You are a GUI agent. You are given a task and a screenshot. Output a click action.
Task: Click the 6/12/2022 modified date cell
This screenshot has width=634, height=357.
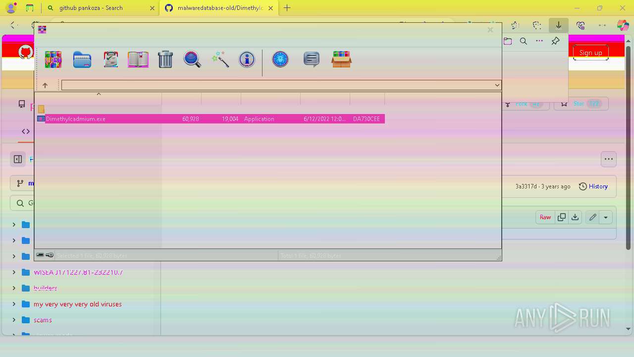(x=325, y=119)
